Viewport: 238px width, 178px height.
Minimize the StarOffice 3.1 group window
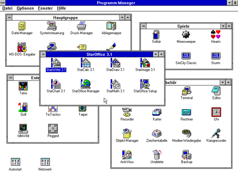(x=156, y=54)
